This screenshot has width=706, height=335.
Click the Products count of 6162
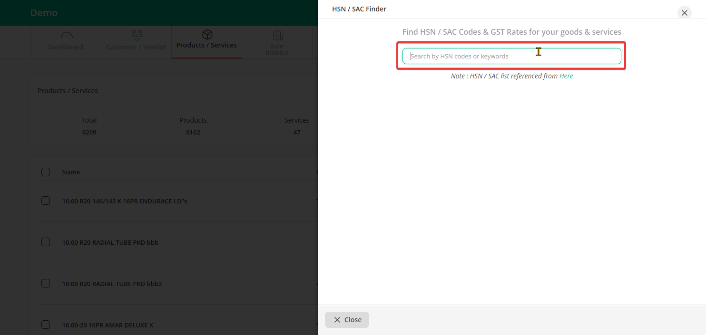(x=193, y=132)
